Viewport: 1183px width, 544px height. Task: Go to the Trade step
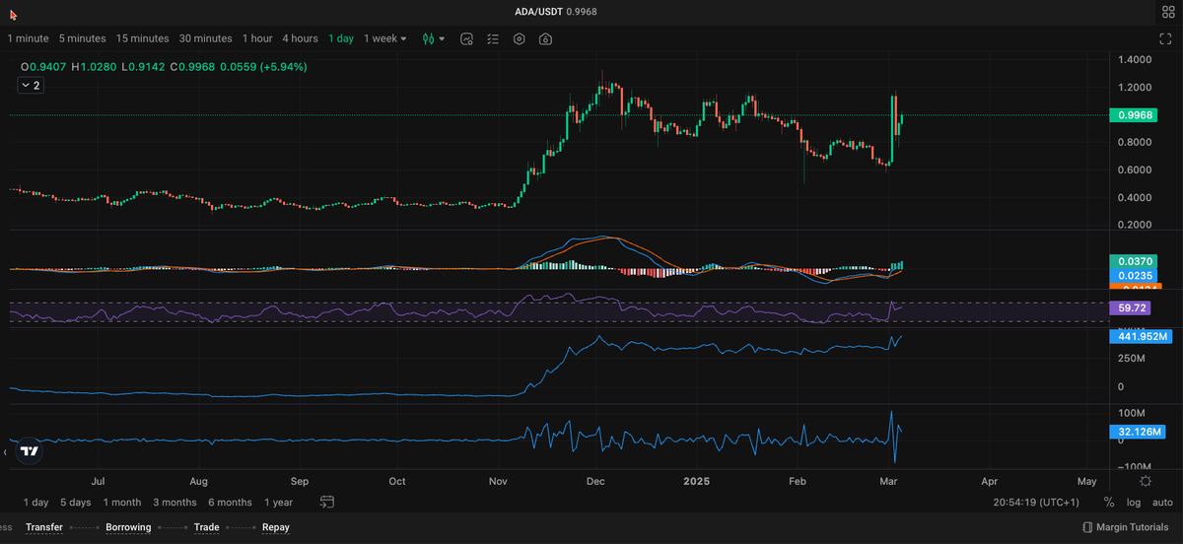(x=207, y=527)
